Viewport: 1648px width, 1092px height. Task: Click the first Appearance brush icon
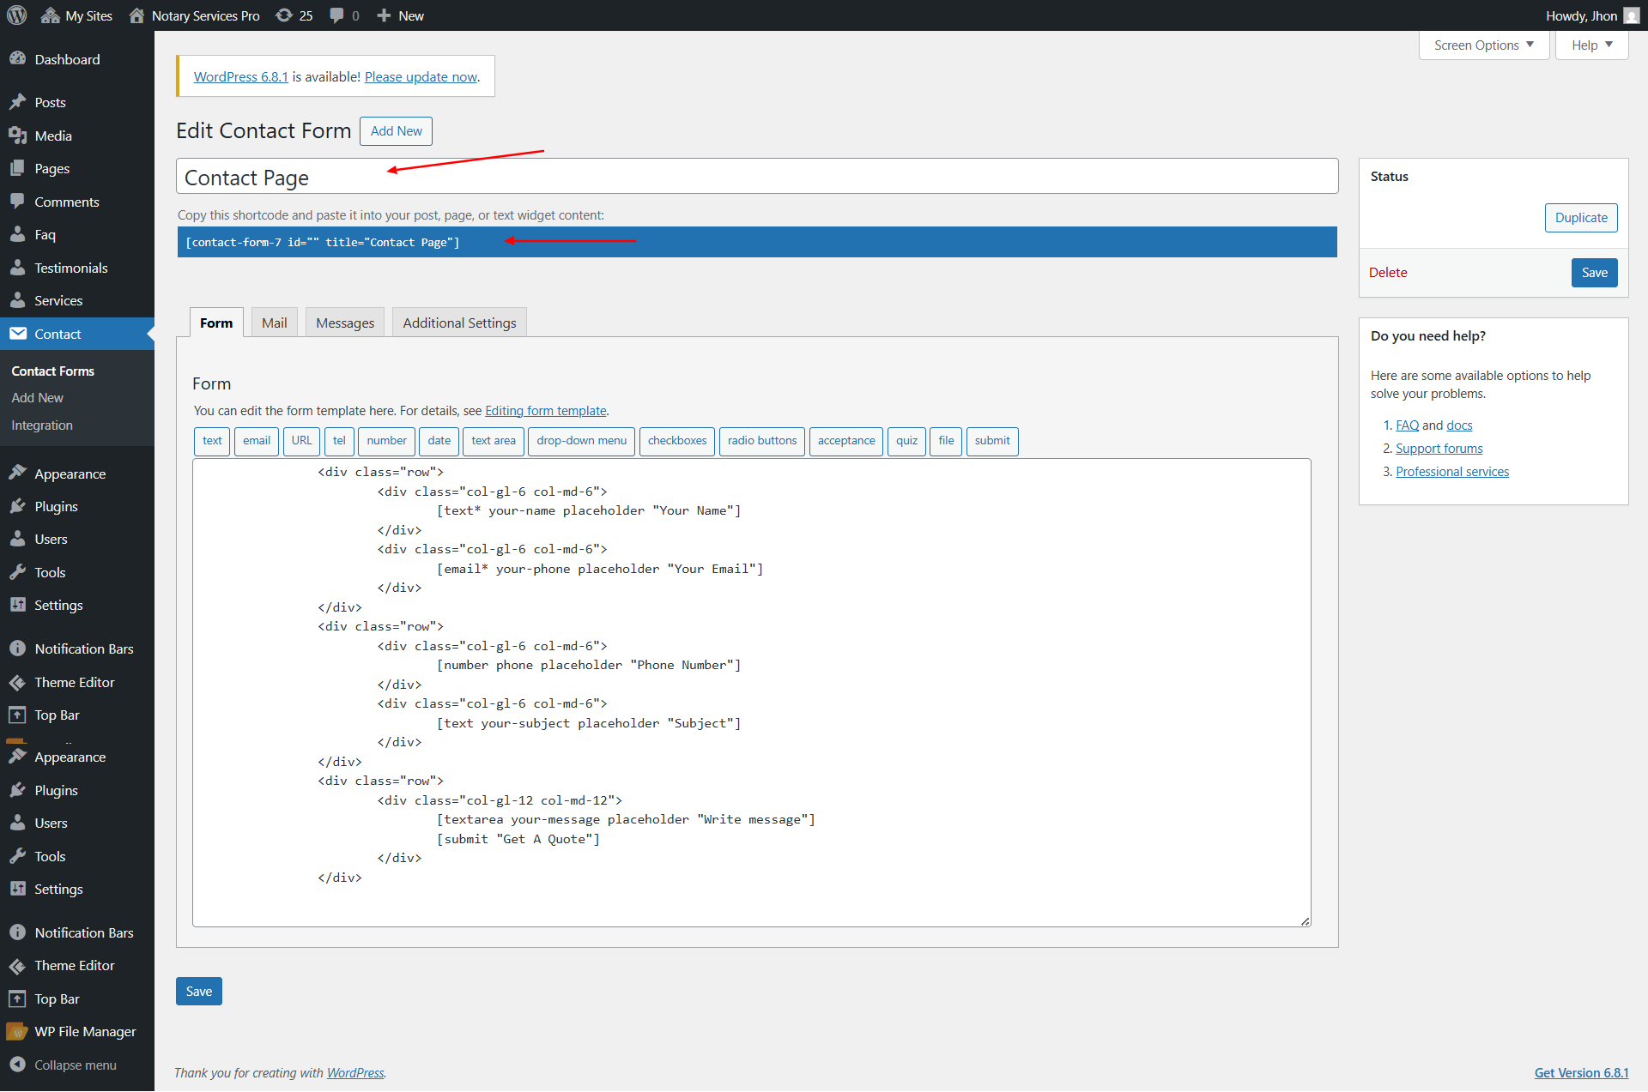(x=17, y=474)
